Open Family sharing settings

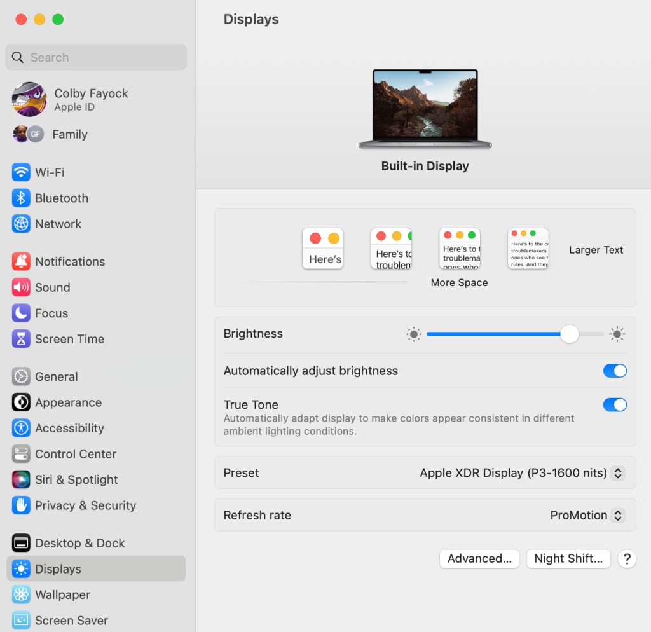(x=96, y=134)
